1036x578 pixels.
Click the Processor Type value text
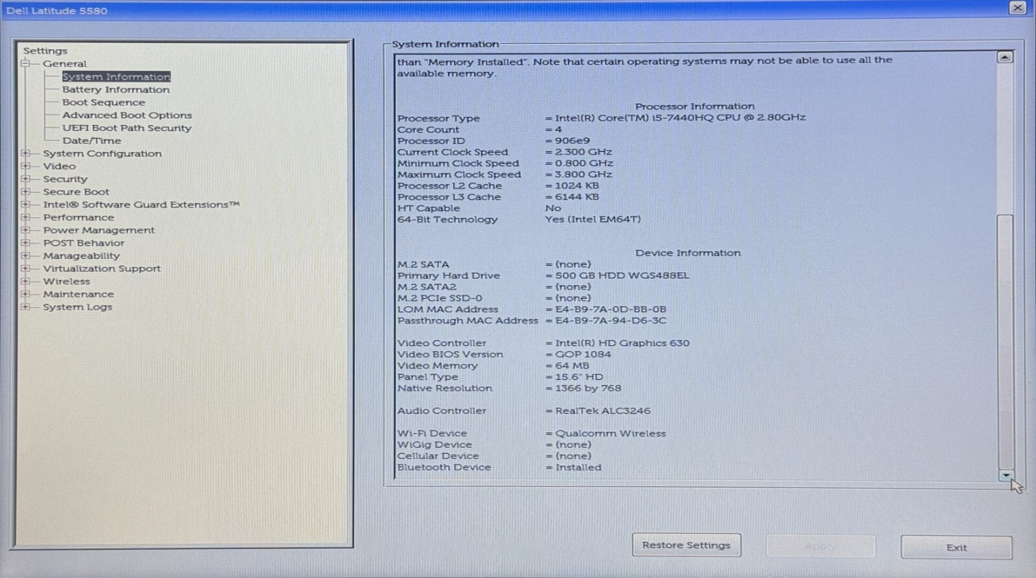click(x=680, y=118)
